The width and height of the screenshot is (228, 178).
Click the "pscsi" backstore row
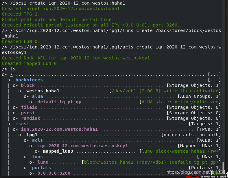pyautogui.click(x=28, y=113)
